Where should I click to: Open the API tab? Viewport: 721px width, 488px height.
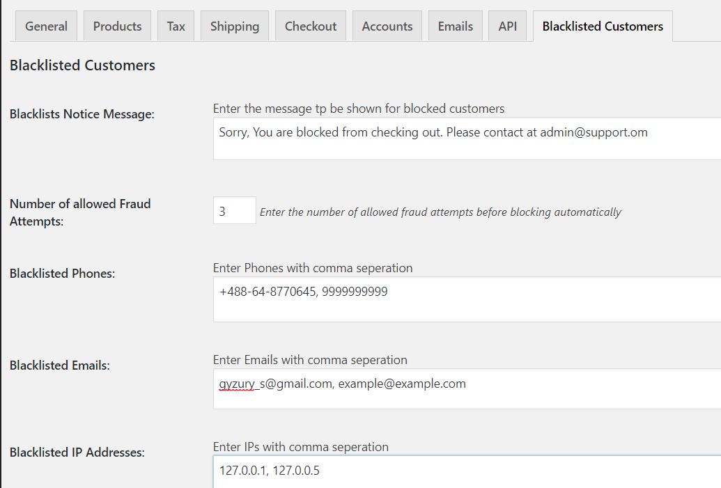click(507, 26)
